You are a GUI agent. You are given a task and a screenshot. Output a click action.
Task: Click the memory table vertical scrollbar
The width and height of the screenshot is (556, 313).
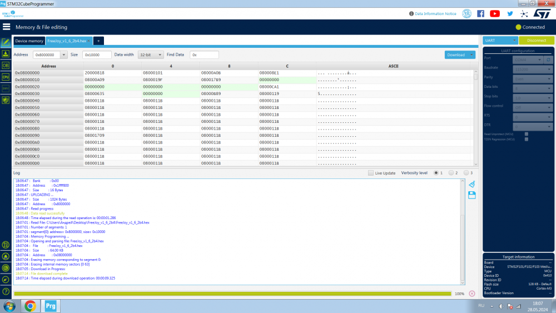pos(476,118)
